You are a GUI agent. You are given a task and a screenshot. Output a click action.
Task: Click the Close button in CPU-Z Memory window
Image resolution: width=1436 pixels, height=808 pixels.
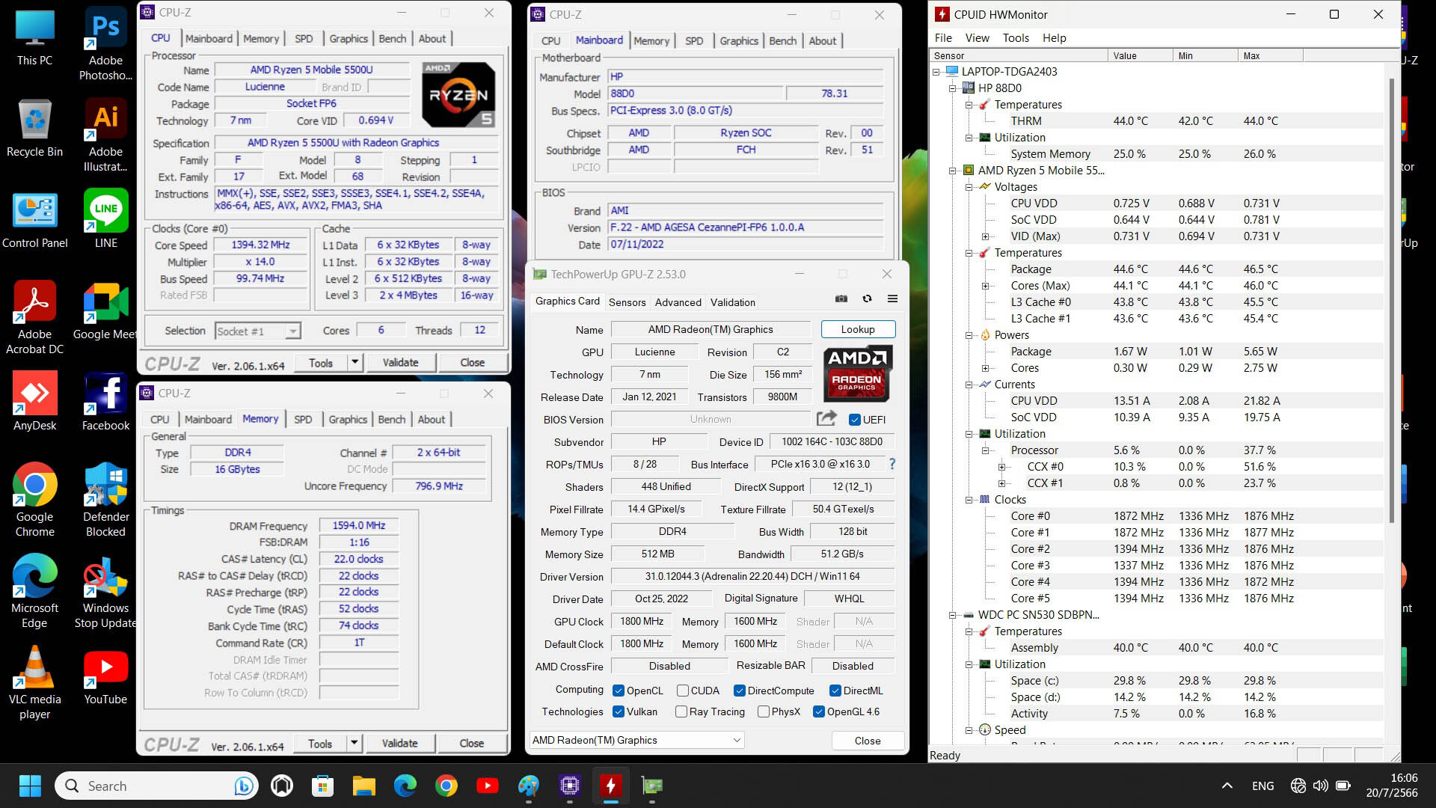coord(471,743)
